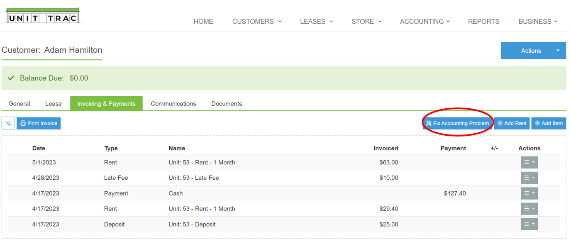The width and height of the screenshot is (571, 244).
Task: Open Fix Accounting Problem tool
Action: click(458, 123)
